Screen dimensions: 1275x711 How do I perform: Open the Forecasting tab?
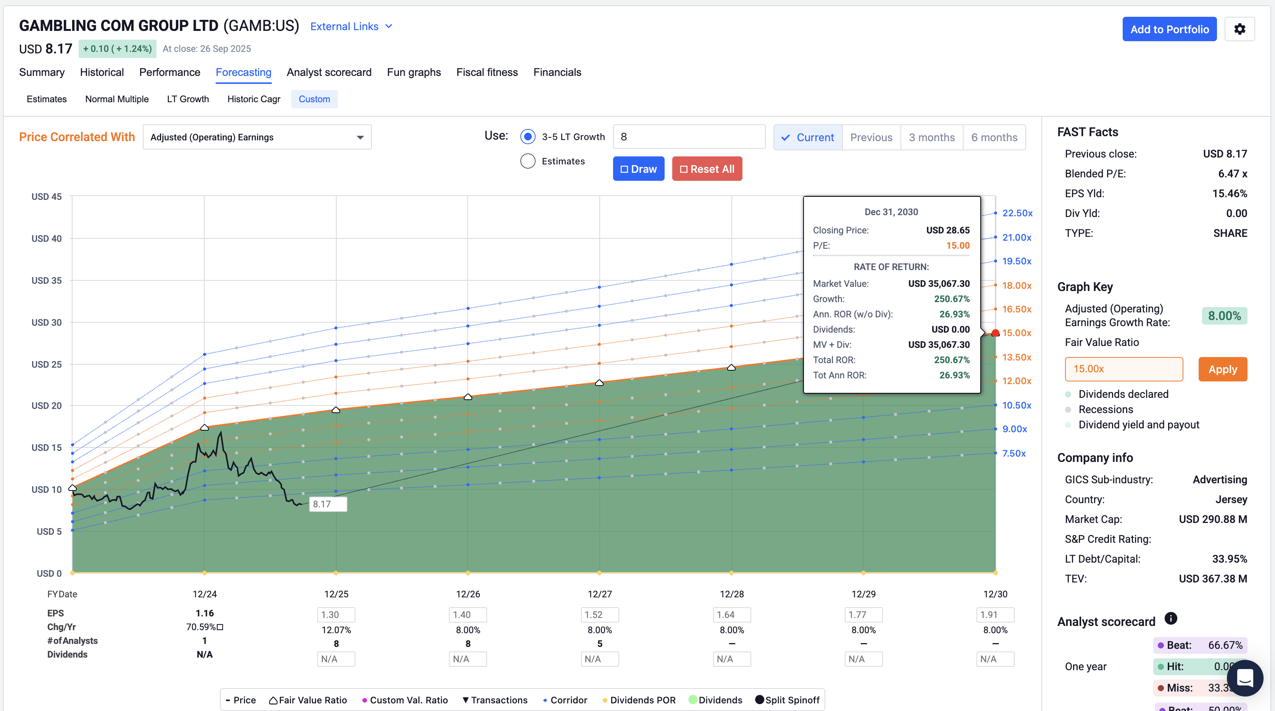(x=244, y=72)
